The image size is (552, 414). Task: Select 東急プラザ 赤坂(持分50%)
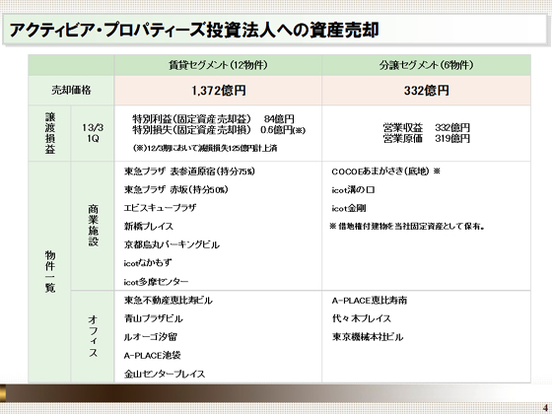click(176, 189)
